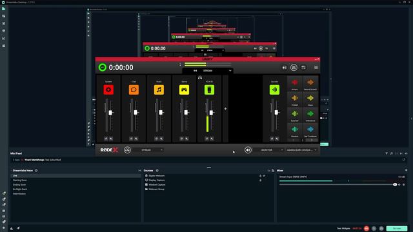Click the orange Chat channel speech bubble icon
This screenshot has width=413, height=232.
coord(134,90)
